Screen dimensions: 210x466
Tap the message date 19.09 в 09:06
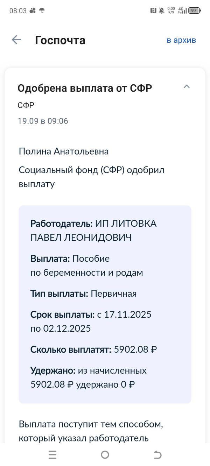[x=43, y=121]
